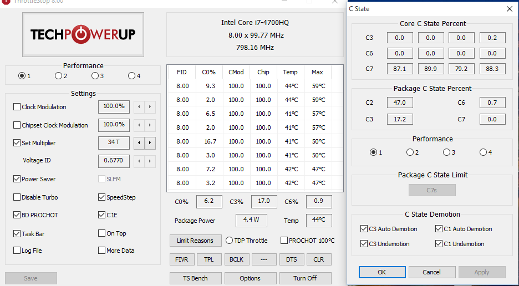Screen dimensions: 519x286
Task: Enable the Log File checkbox
Action: [17, 251]
